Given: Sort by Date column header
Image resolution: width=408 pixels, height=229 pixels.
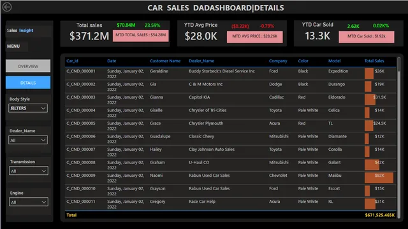Looking at the screenshot, I should click(x=112, y=61).
